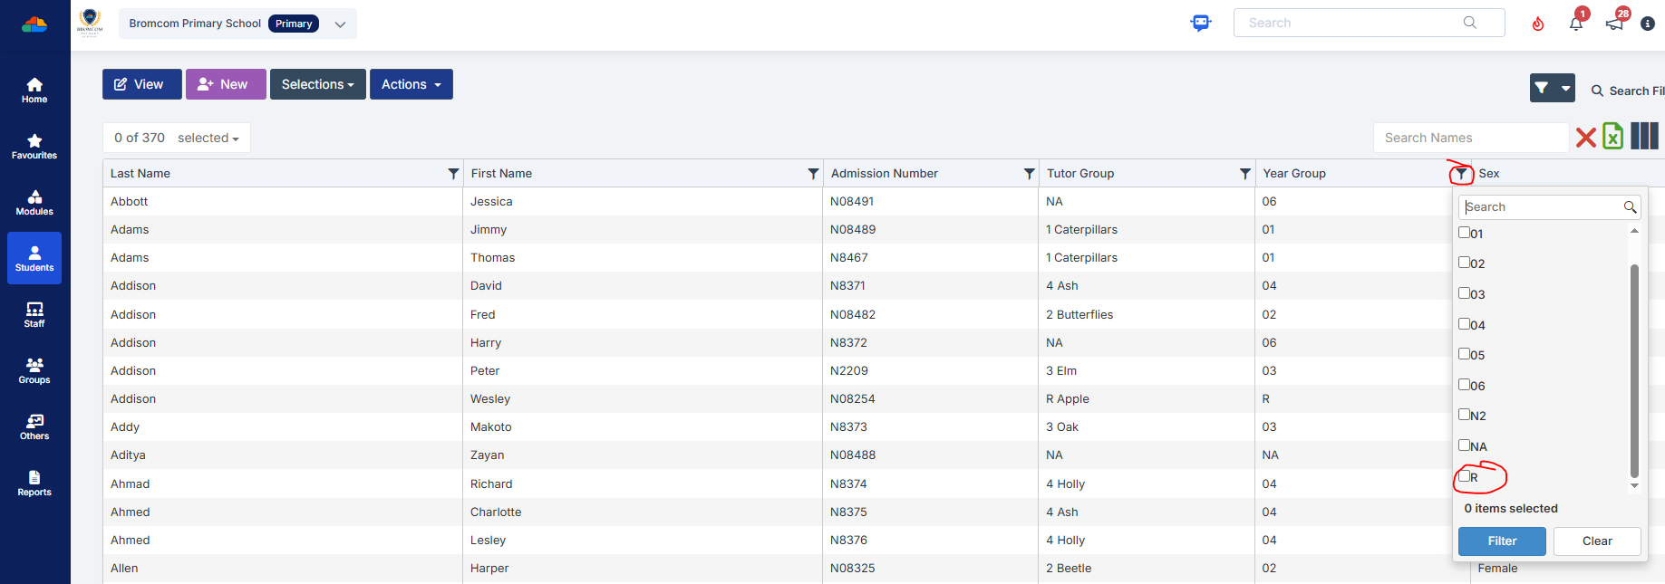Click the Tutor Group column filter icon
This screenshot has height=584, width=1665.
coord(1245,174)
